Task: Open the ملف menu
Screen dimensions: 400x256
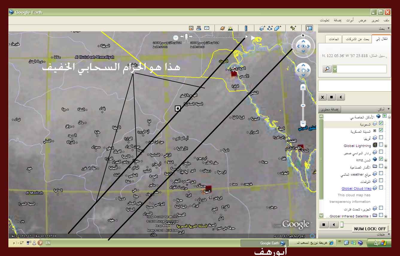Action: (x=387, y=20)
